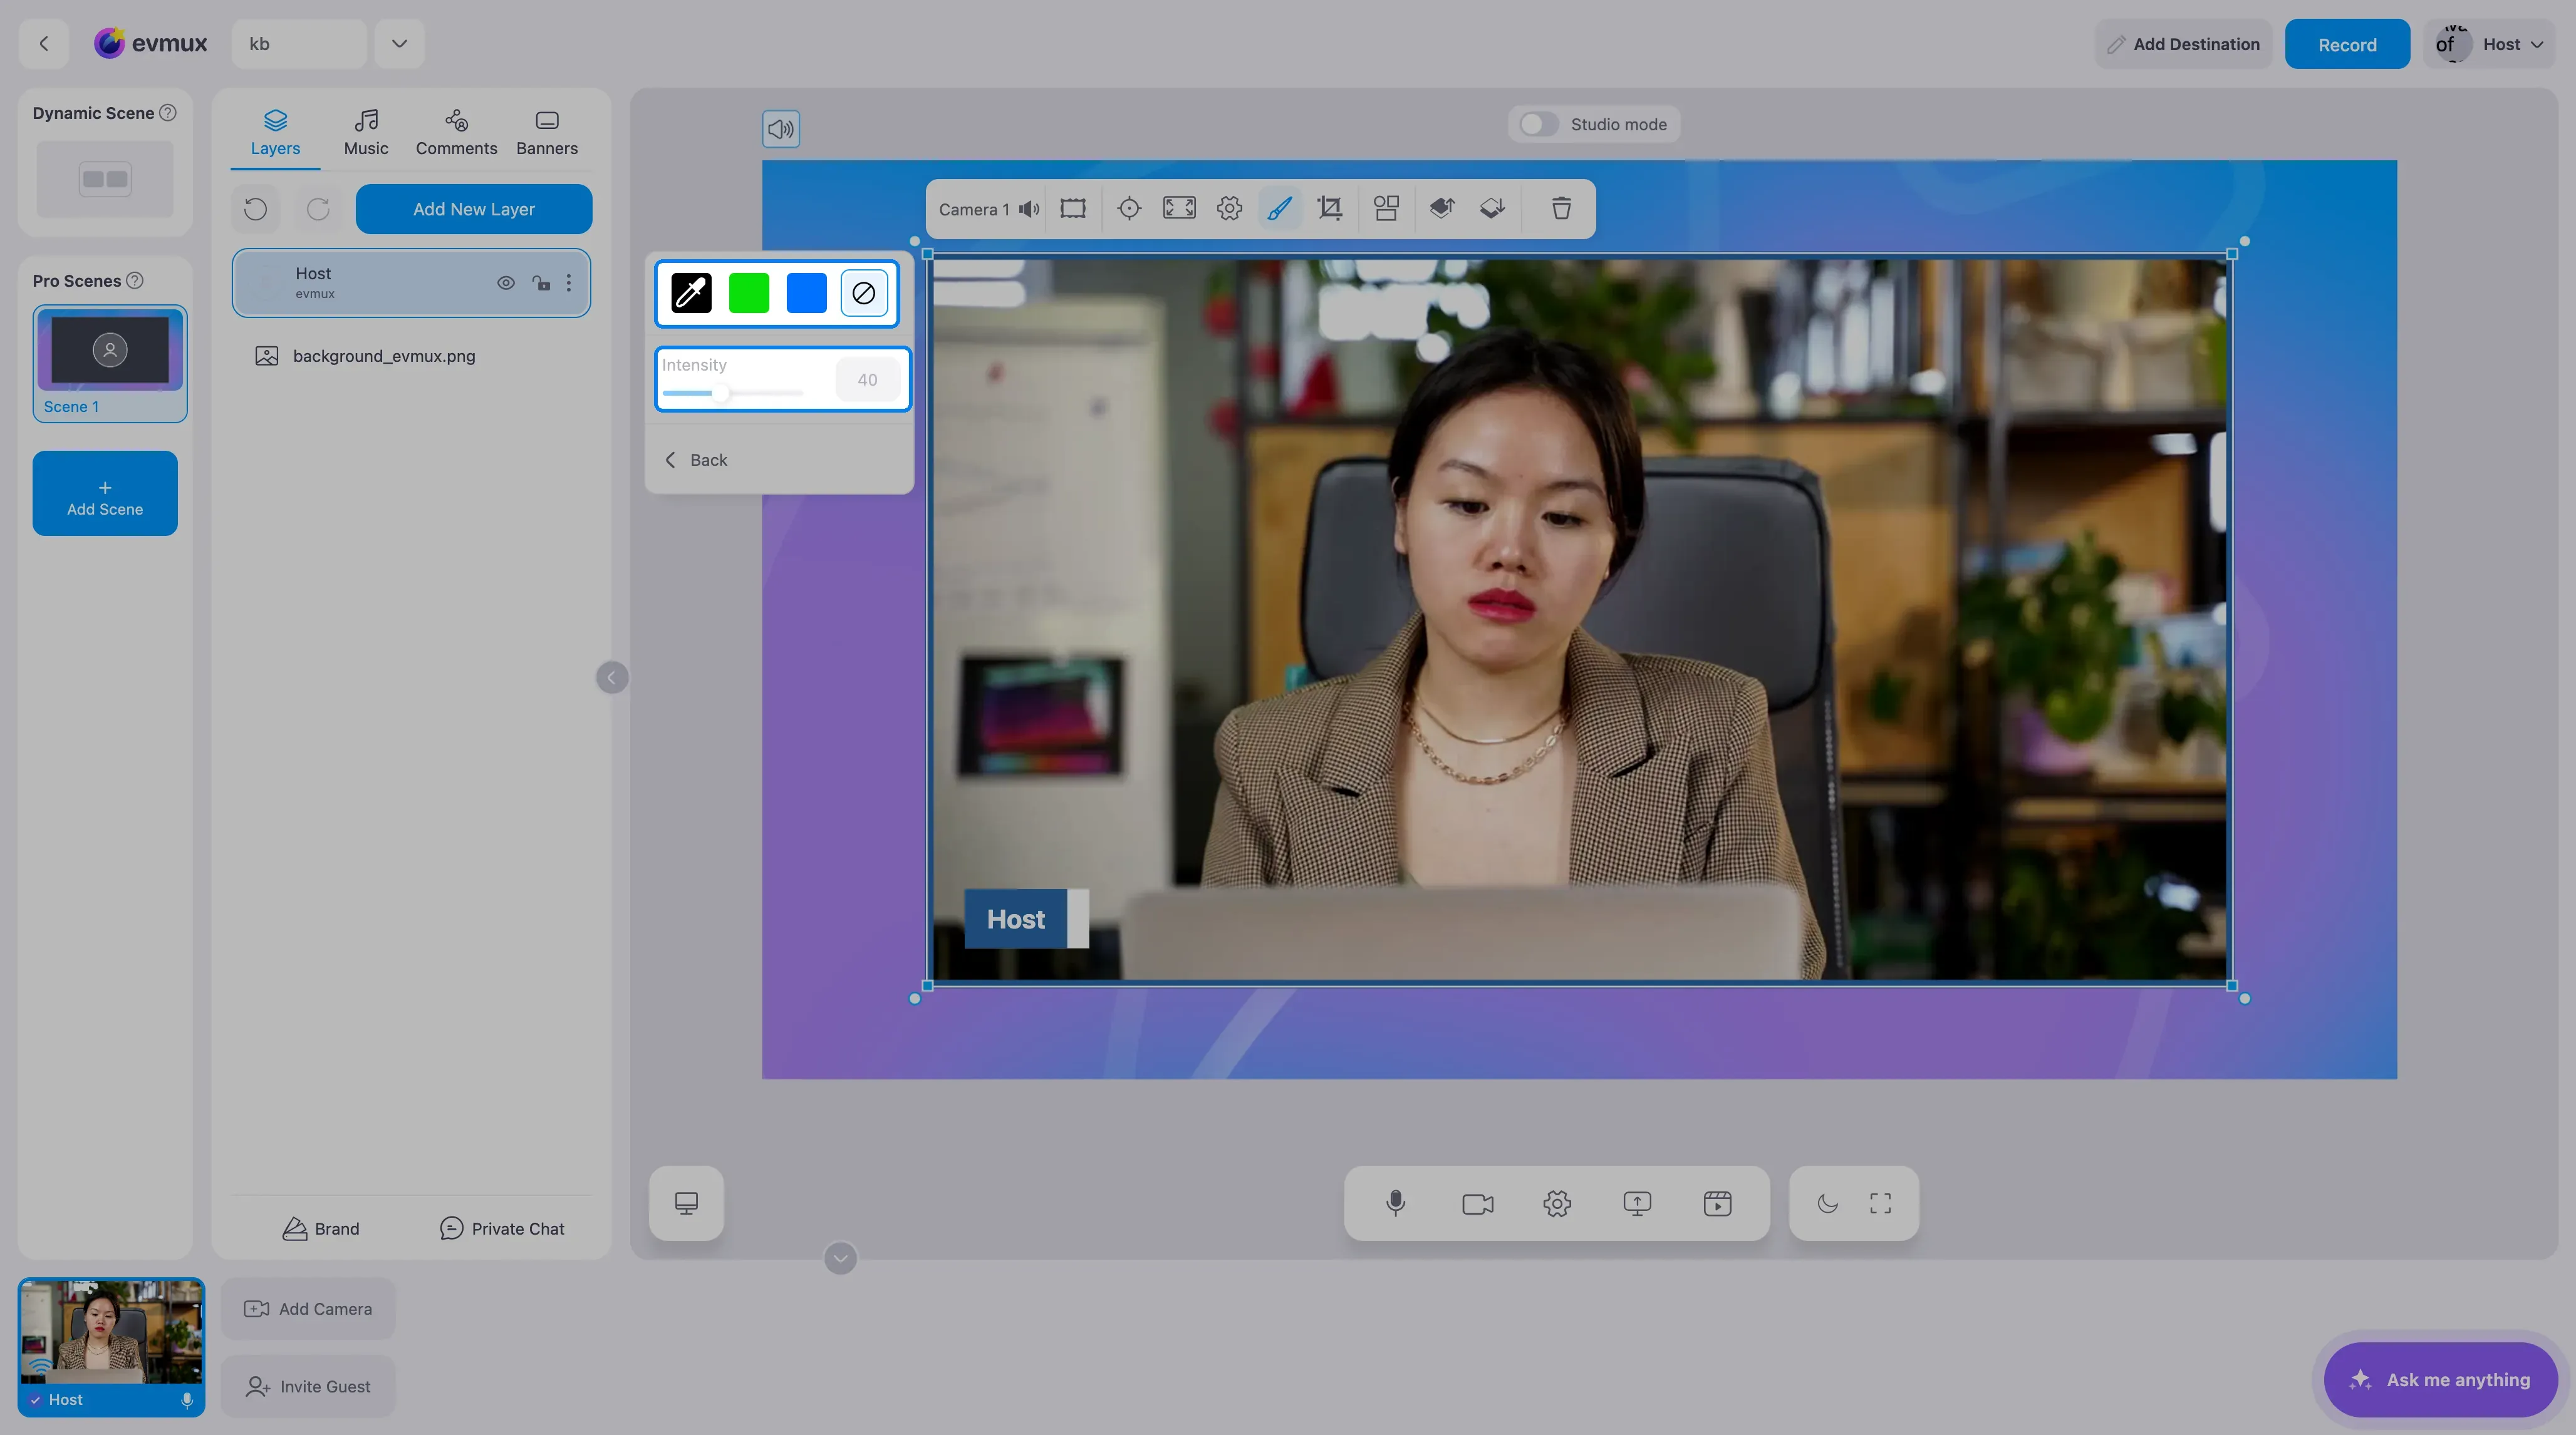This screenshot has height=1435, width=2576.
Task: Go back in chroma key popup
Action: coord(696,460)
